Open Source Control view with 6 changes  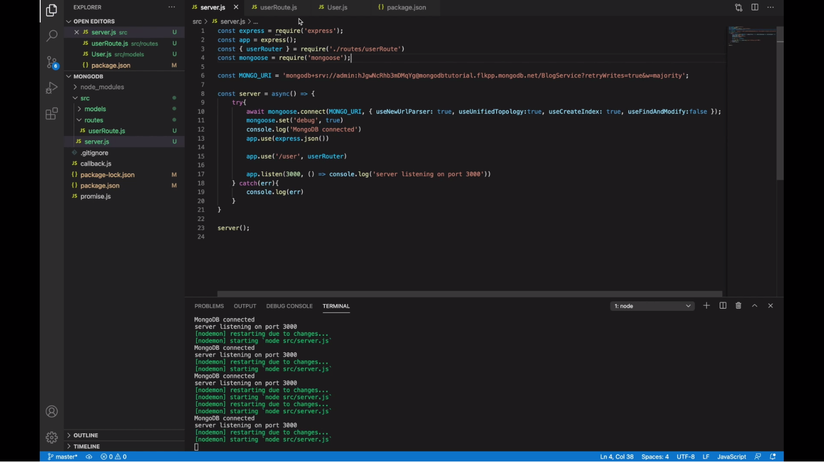click(52, 63)
